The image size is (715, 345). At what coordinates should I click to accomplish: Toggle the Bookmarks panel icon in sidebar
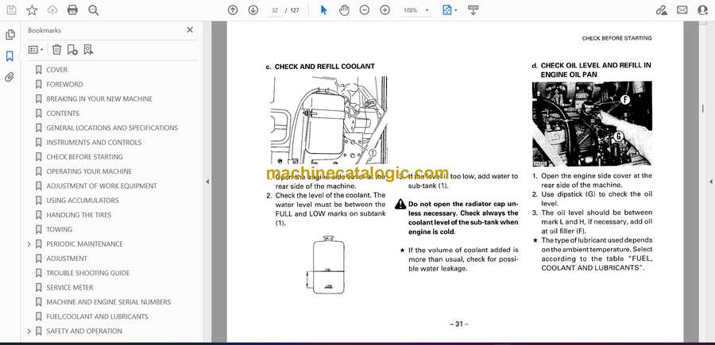[10, 56]
